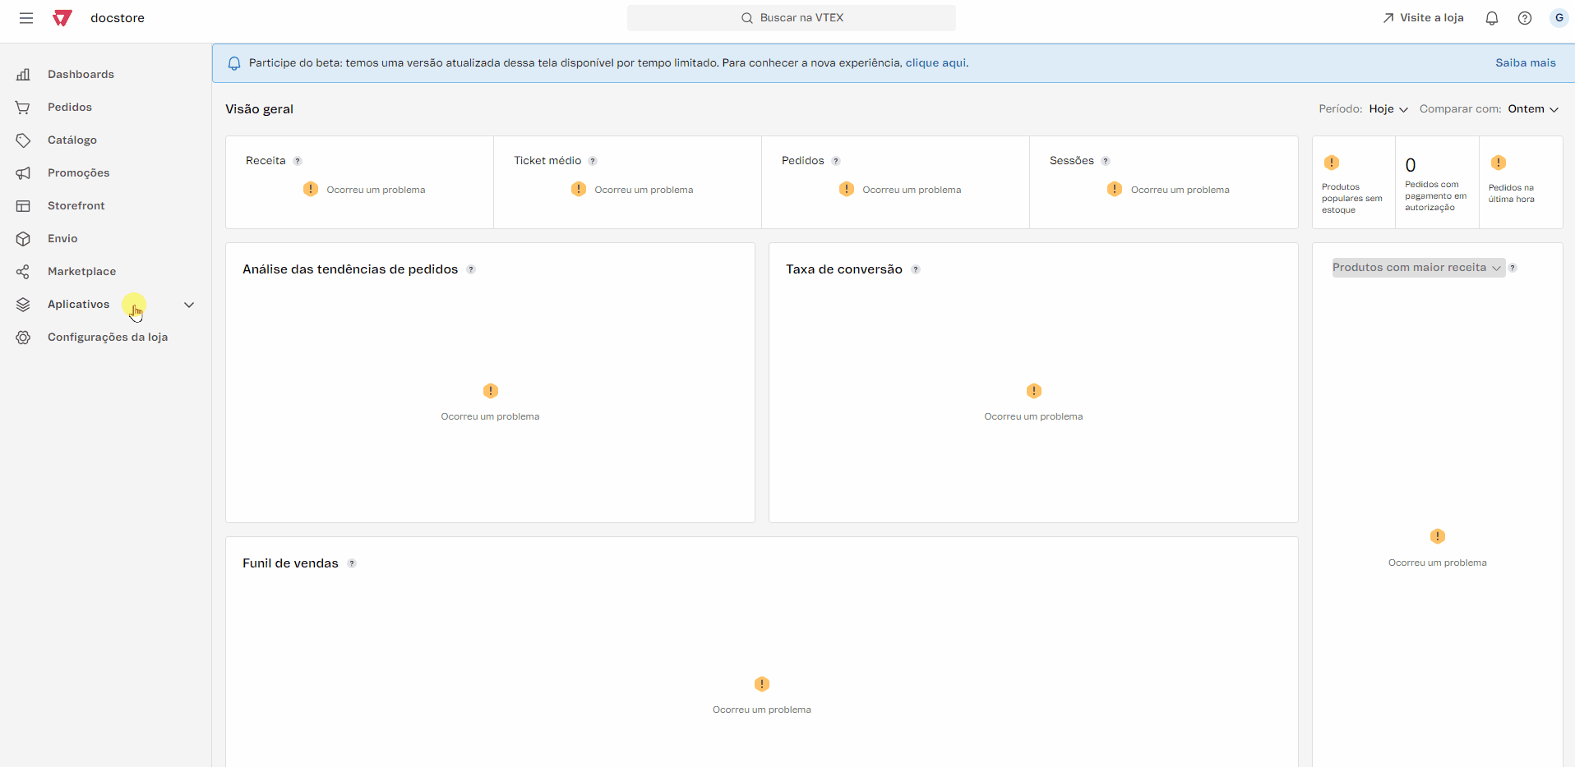
Task: Open the Dashboards section in the sidebar
Action: click(80, 74)
